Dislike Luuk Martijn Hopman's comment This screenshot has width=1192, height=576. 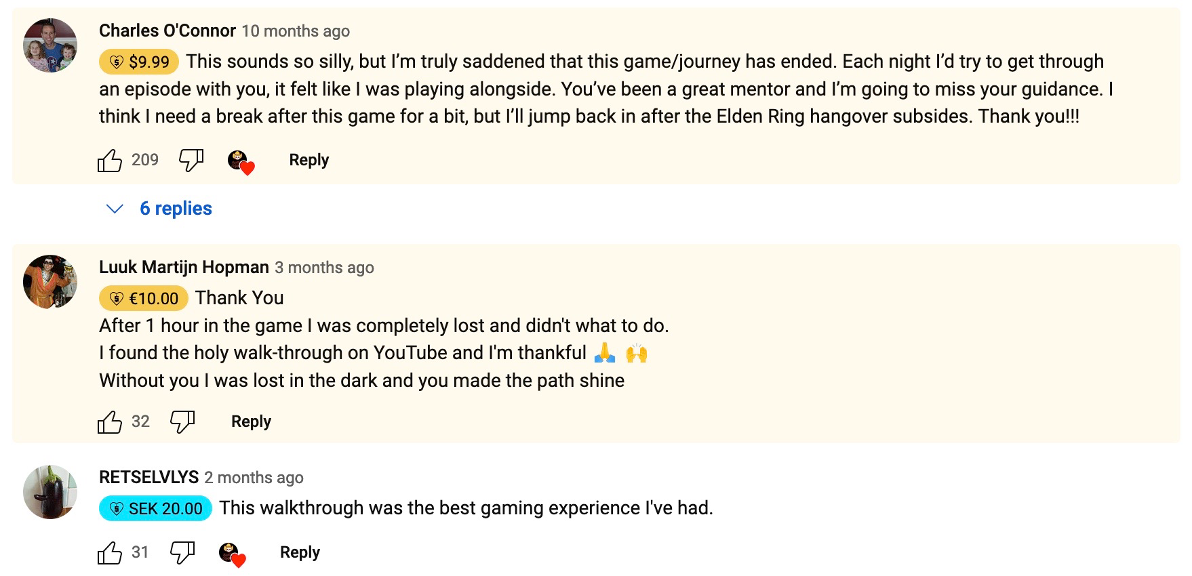click(x=182, y=422)
